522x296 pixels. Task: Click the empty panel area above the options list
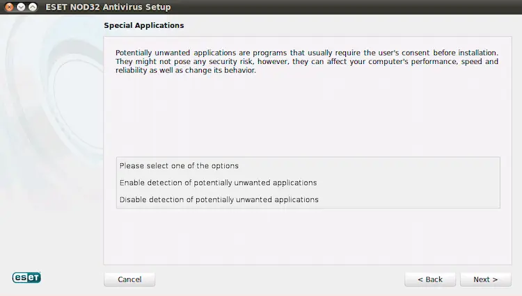click(308, 116)
